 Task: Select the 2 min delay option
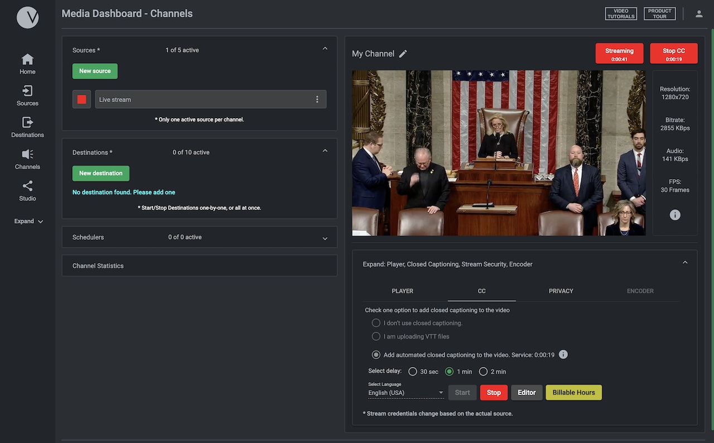[x=483, y=371]
